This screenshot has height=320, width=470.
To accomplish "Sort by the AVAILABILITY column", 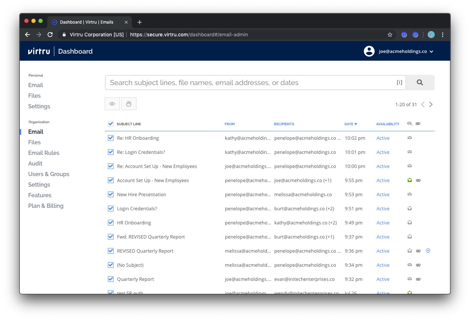I will click(387, 124).
